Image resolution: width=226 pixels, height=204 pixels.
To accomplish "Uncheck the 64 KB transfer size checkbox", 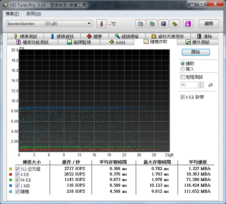I will coord(17,180).
